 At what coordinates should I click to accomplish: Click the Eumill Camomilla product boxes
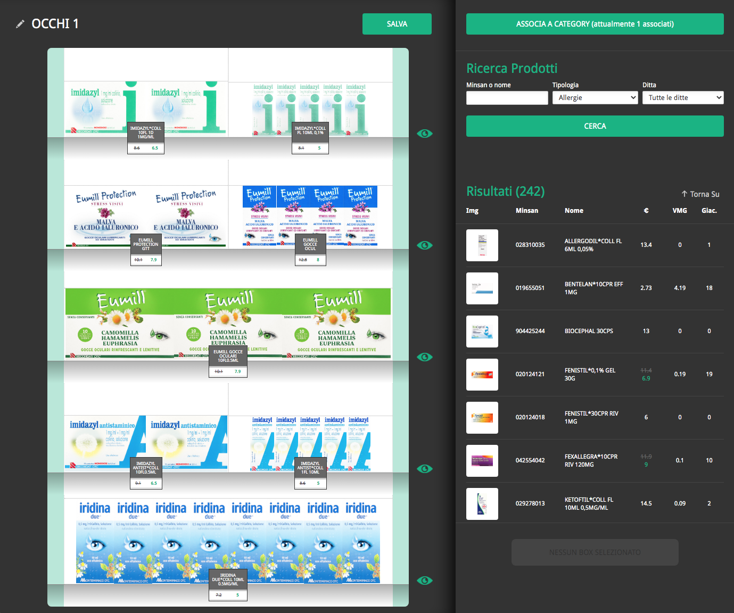(x=228, y=323)
